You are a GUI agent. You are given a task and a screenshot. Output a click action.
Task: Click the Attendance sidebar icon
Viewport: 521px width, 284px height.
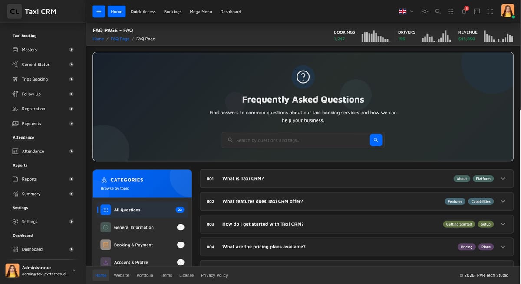(15, 151)
